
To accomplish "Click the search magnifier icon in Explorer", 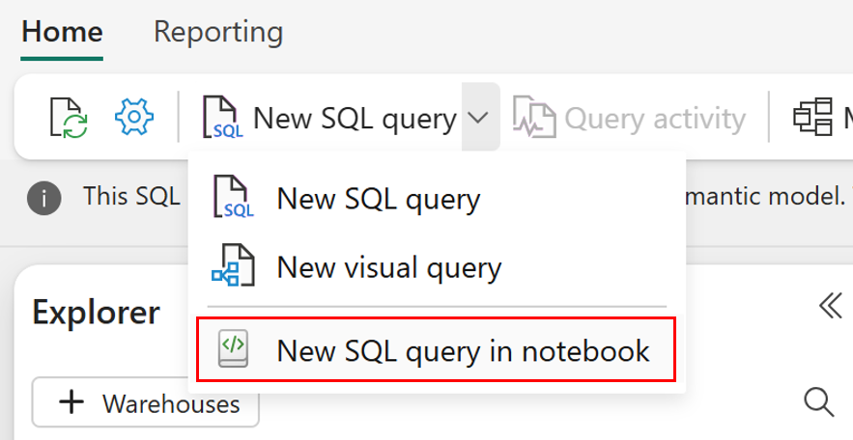I will click(818, 401).
